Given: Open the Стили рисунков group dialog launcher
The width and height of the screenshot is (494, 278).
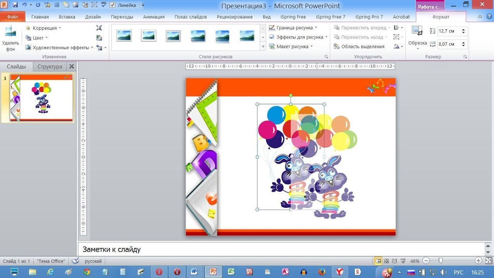Looking at the screenshot, I should [326, 57].
